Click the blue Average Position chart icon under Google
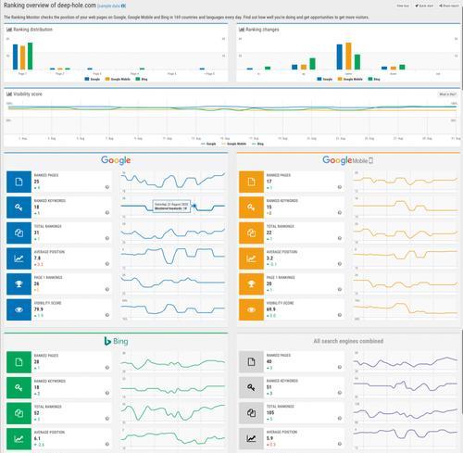The height and width of the screenshot is (453, 463). (x=19, y=258)
